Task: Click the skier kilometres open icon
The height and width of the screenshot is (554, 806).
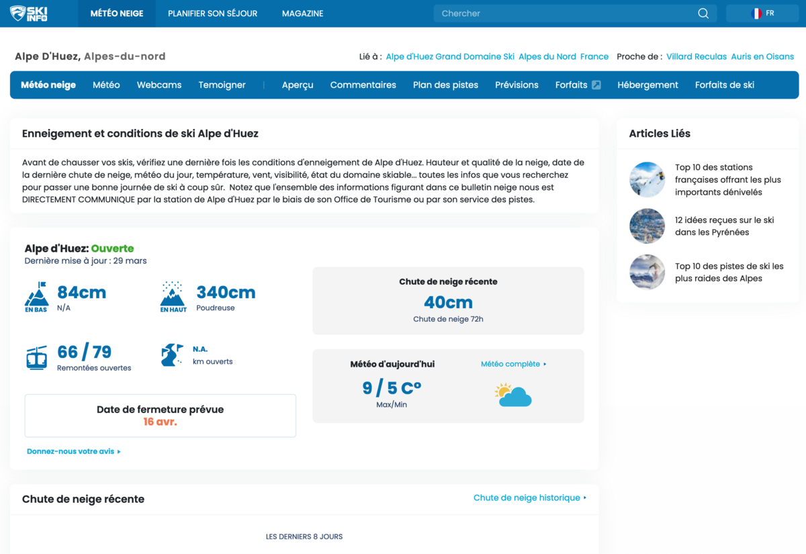Action: pyautogui.click(x=173, y=355)
